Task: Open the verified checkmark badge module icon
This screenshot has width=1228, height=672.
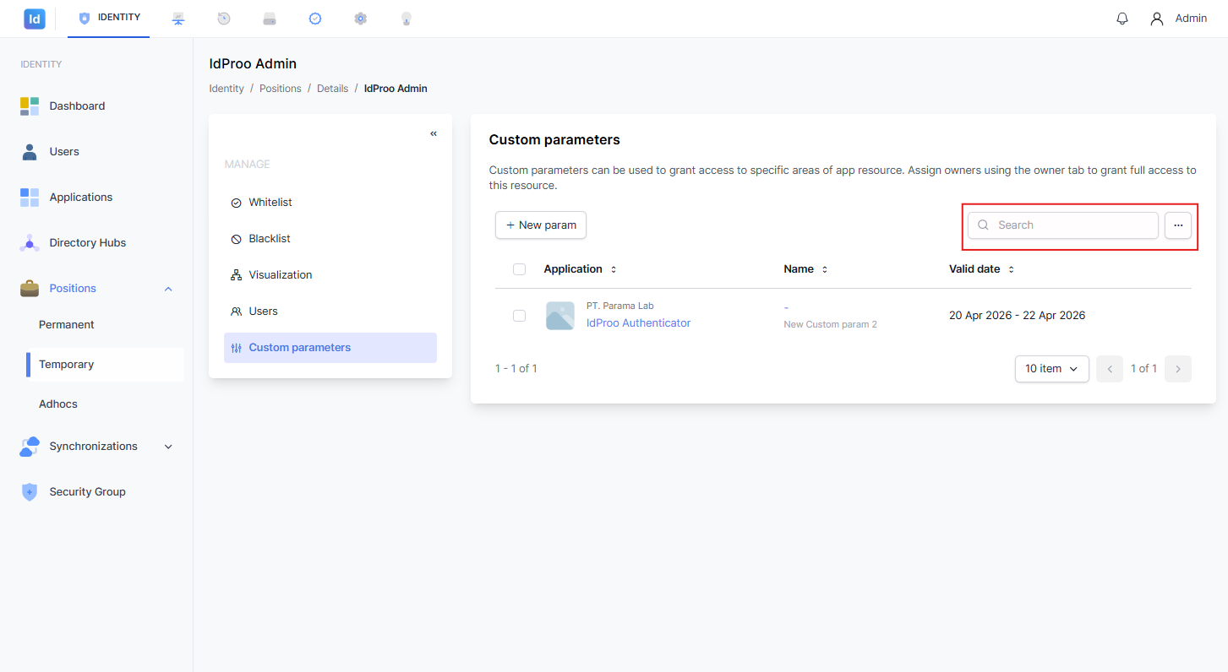Action: [x=315, y=19]
